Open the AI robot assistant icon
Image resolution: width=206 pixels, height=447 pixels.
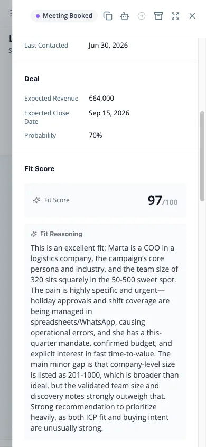(x=125, y=16)
